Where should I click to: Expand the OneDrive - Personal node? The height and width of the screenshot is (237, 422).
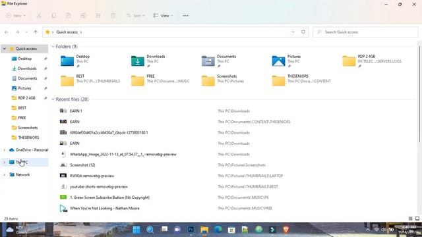[x=5, y=150]
